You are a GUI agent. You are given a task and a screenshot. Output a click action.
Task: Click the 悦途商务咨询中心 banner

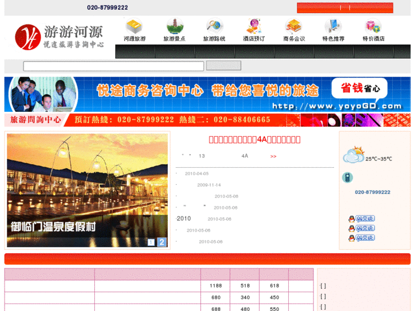[208, 94]
